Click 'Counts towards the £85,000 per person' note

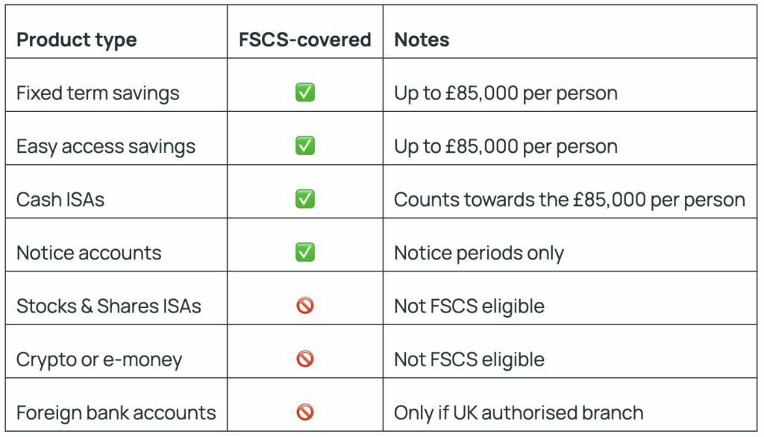569,199
